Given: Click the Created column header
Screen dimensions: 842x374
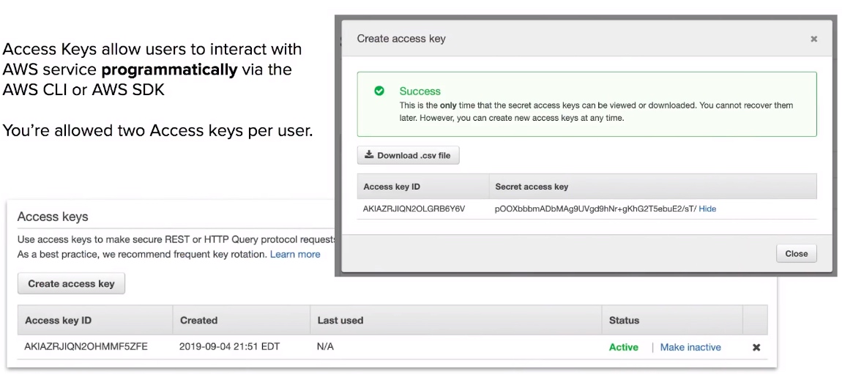Looking at the screenshot, I should [x=198, y=321].
